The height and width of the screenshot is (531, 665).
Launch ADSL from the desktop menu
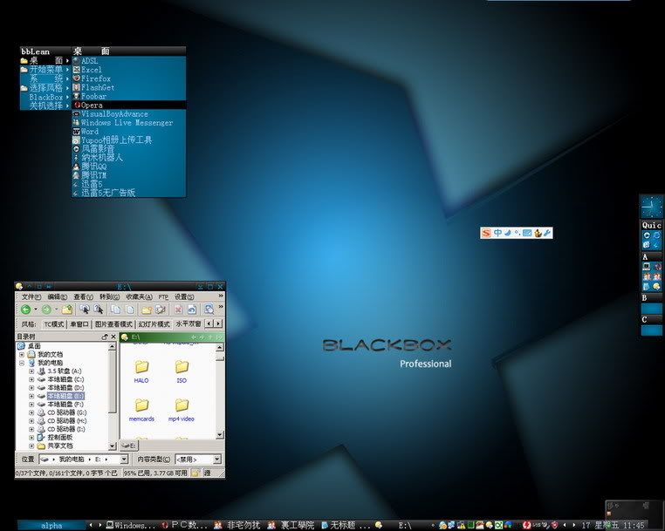point(129,61)
